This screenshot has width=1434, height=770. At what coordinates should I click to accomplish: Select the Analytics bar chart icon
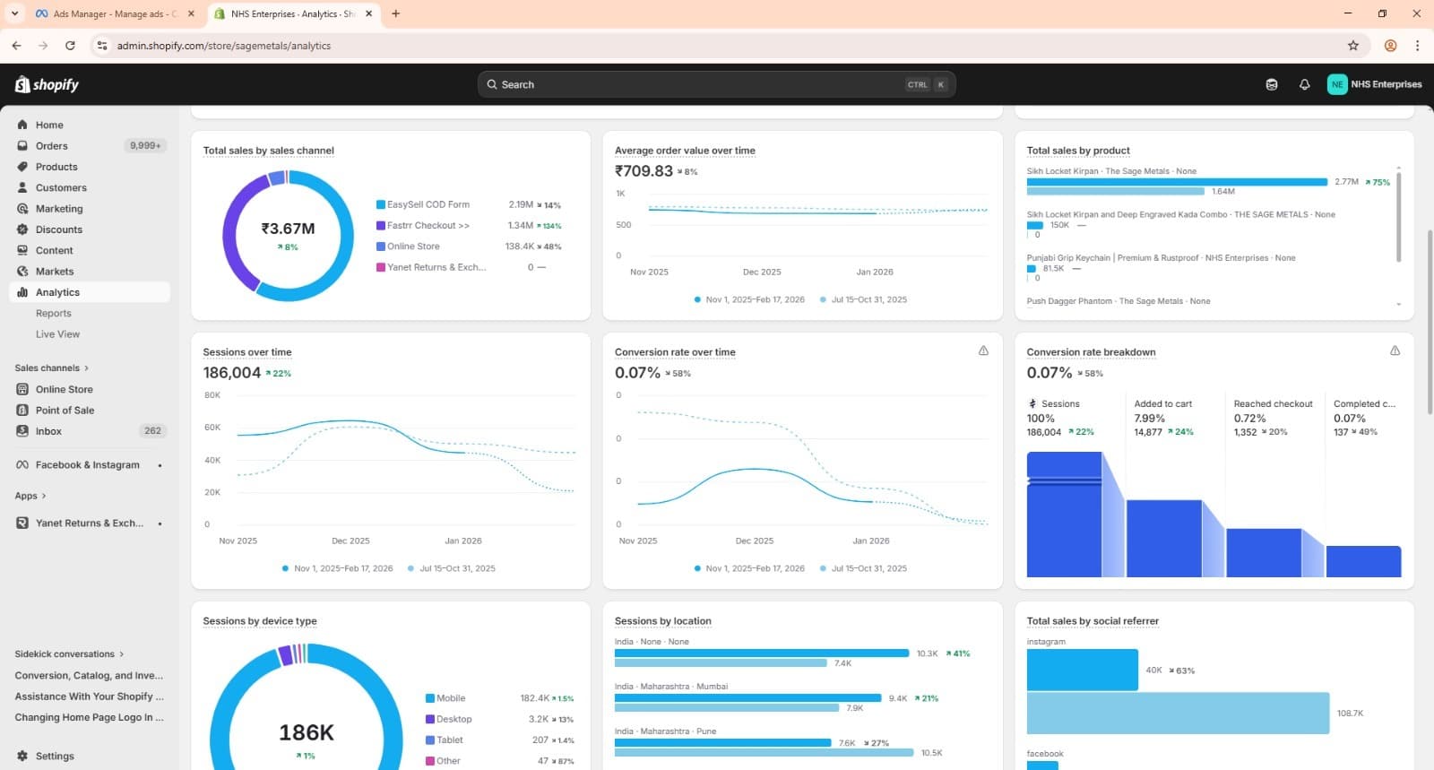click(x=22, y=292)
